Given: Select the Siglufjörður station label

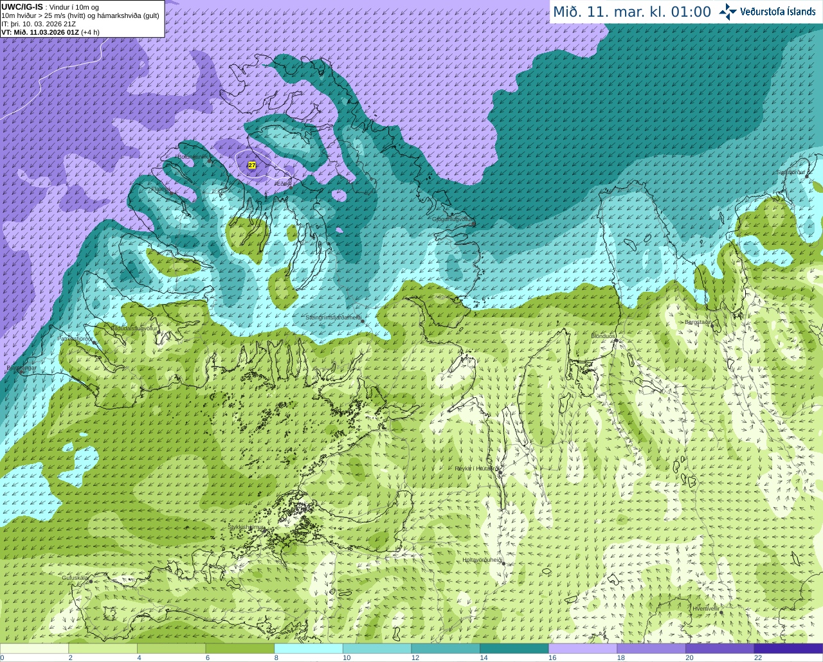Looking at the screenshot, I should click(791, 172).
